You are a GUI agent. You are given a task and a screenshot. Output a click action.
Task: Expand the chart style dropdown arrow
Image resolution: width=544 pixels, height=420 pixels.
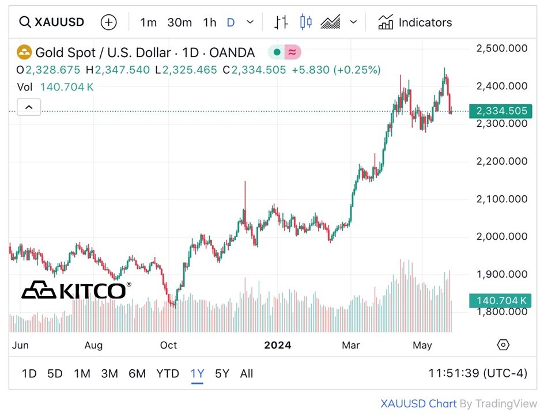(353, 22)
